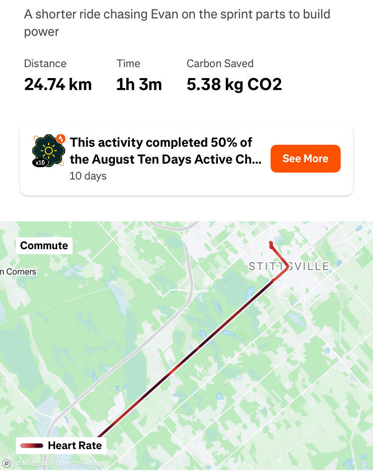Open the August Ten Days Active challenge badge
Screen dimensions: 373x472
[x=49, y=151]
